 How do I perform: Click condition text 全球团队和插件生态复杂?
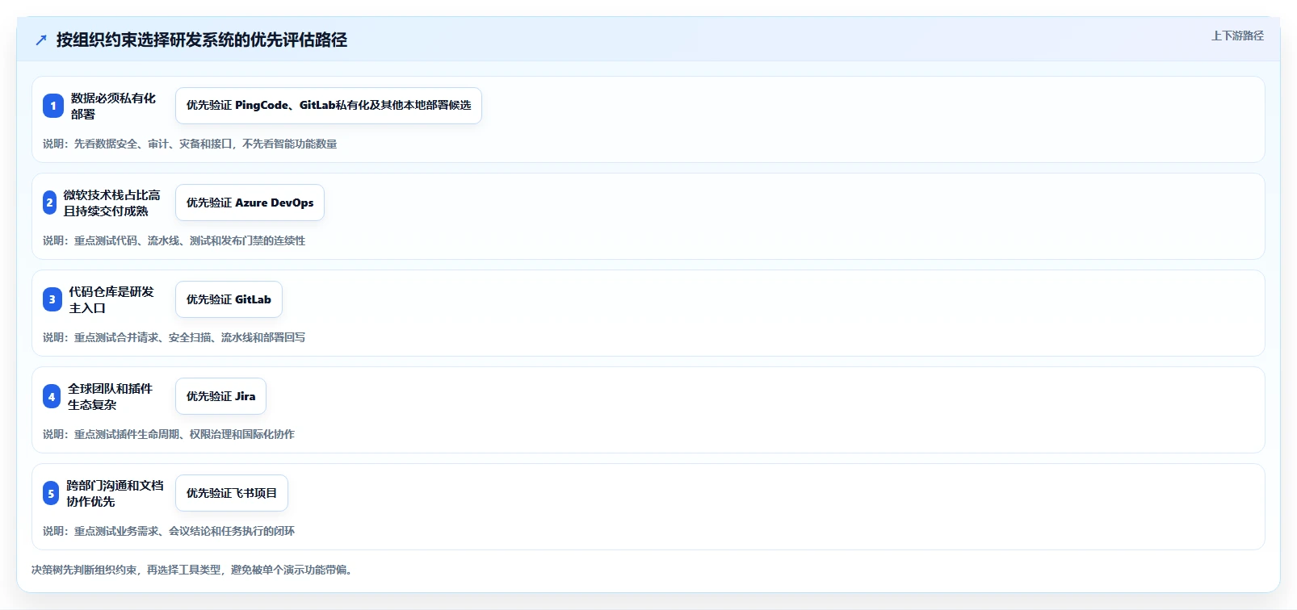pyautogui.click(x=110, y=396)
